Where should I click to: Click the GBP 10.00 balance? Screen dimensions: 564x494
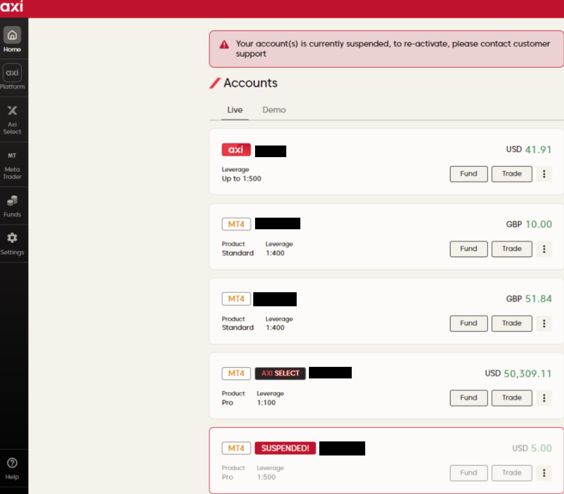(529, 224)
